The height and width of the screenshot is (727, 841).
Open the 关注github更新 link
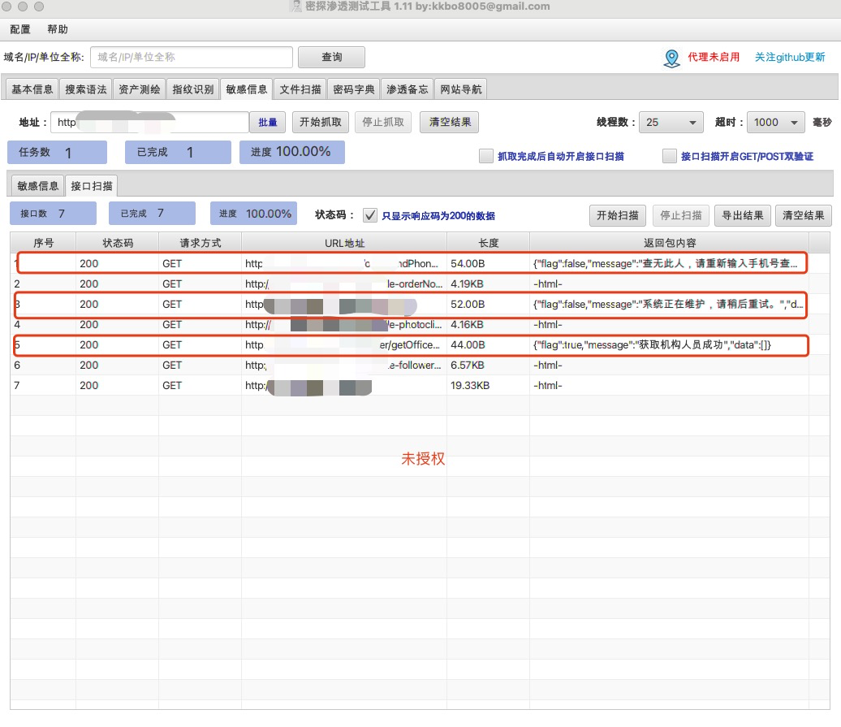(790, 57)
